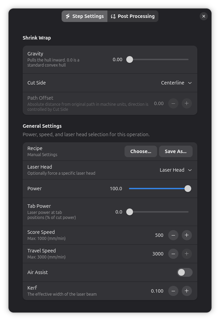Click the Travel Speed plus icon

click(186, 254)
